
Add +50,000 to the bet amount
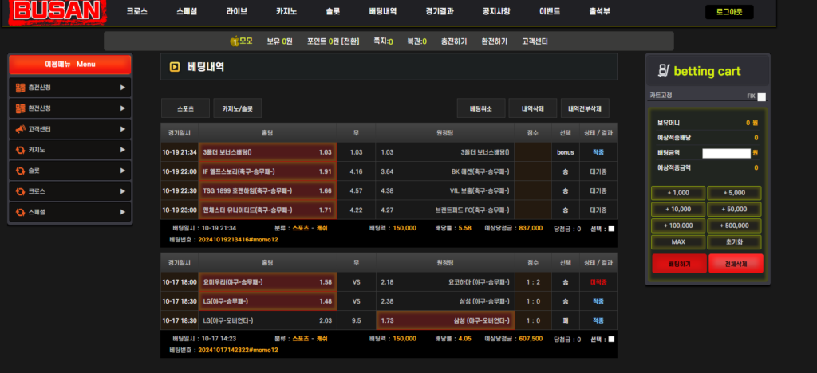pos(735,208)
